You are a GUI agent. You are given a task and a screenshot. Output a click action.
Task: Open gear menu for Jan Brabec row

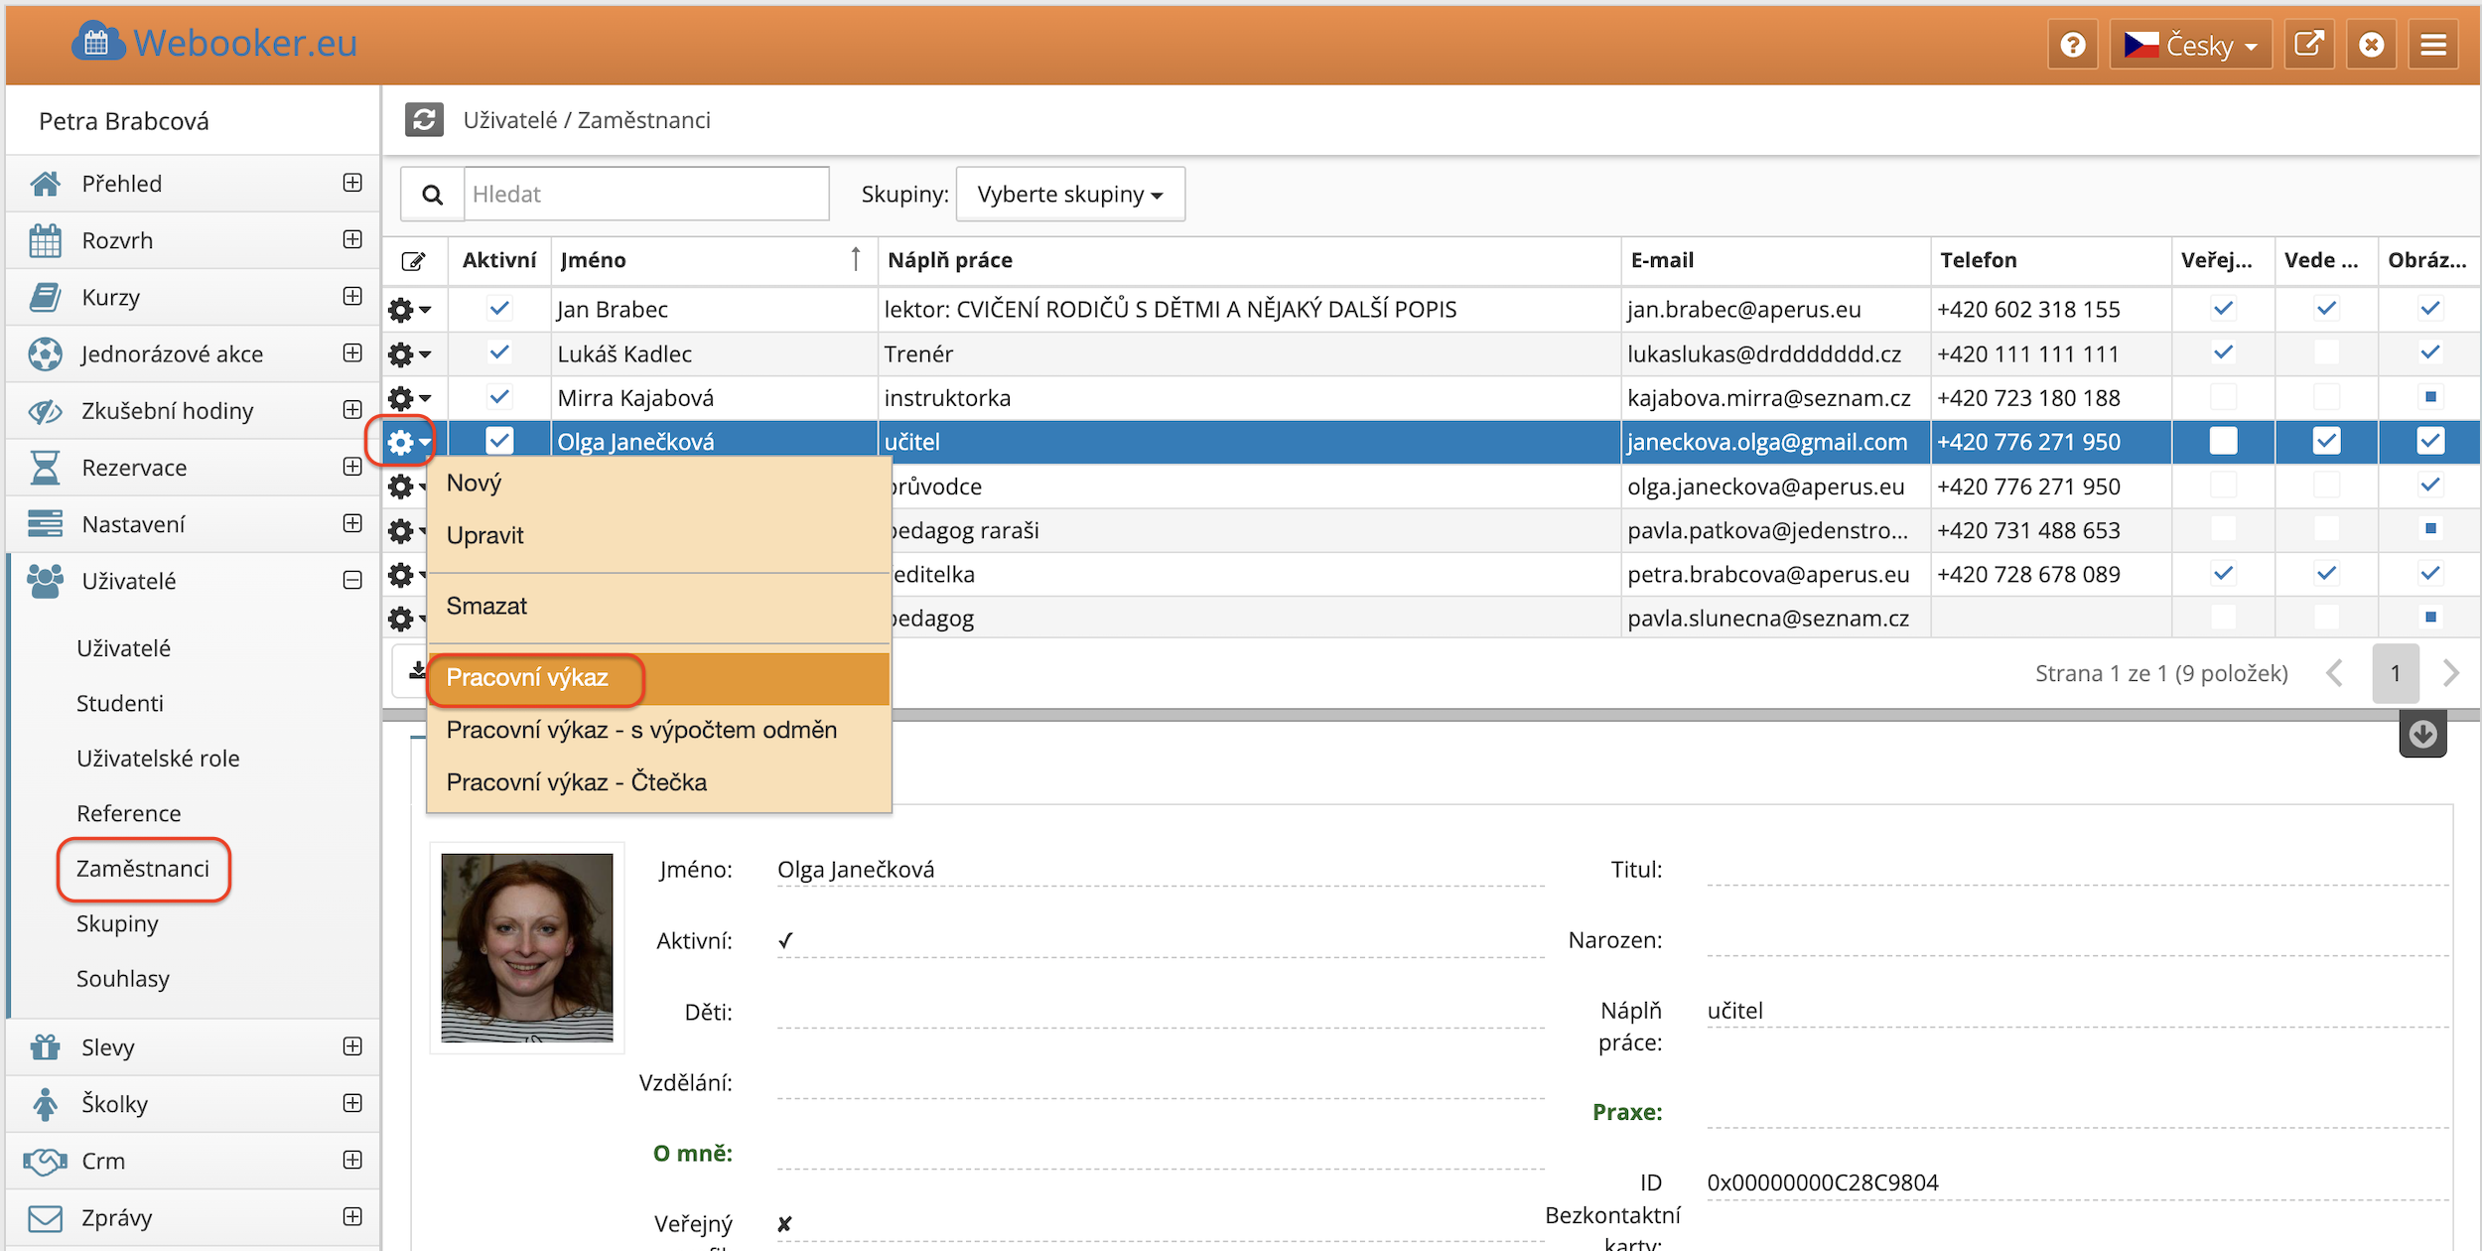[408, 310]
